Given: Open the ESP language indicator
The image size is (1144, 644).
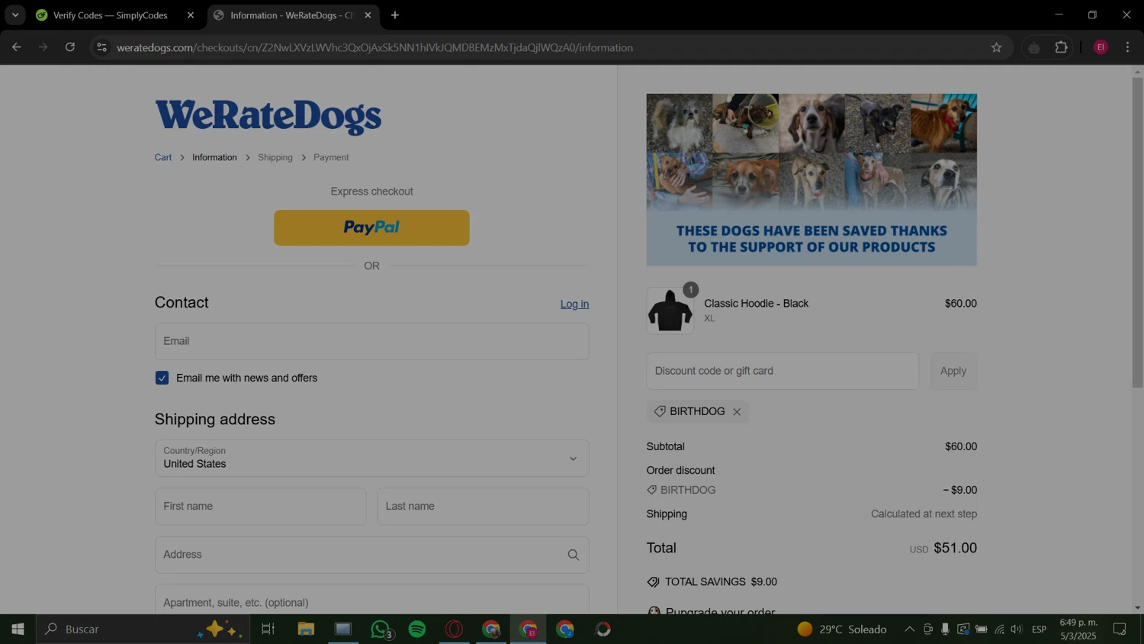Looking at the screenshot, I should click(x=1039, y=630).
